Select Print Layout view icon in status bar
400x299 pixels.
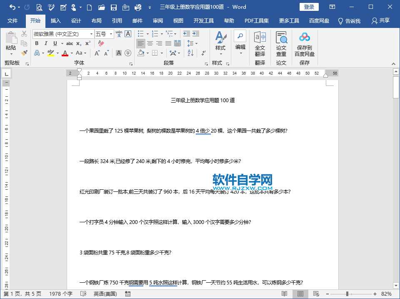[x=300, y=294]
